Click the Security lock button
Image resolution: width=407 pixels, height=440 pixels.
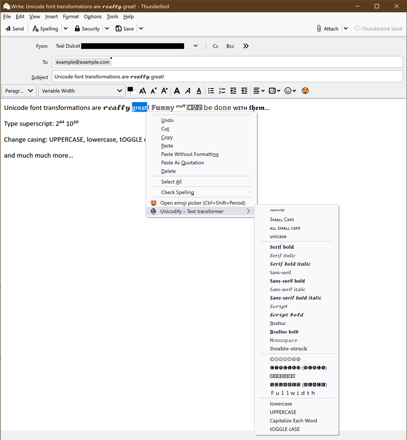coord(87,29)
